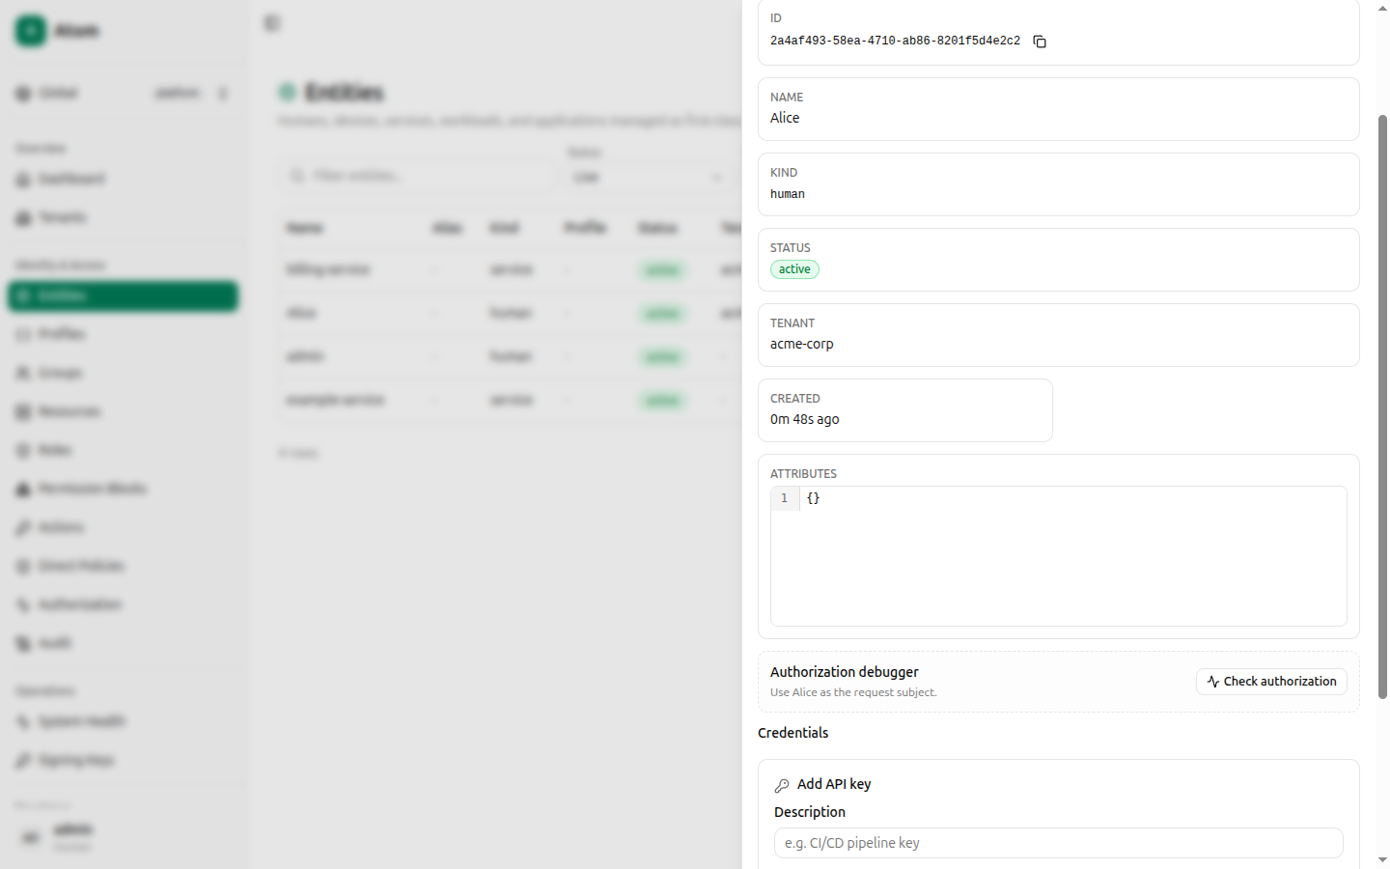Select the ID value 2a4af493-58ea-4710-ab86-8201f5d4e2c2
This screenshot has width=1390, height=869.
pos(895,42)
